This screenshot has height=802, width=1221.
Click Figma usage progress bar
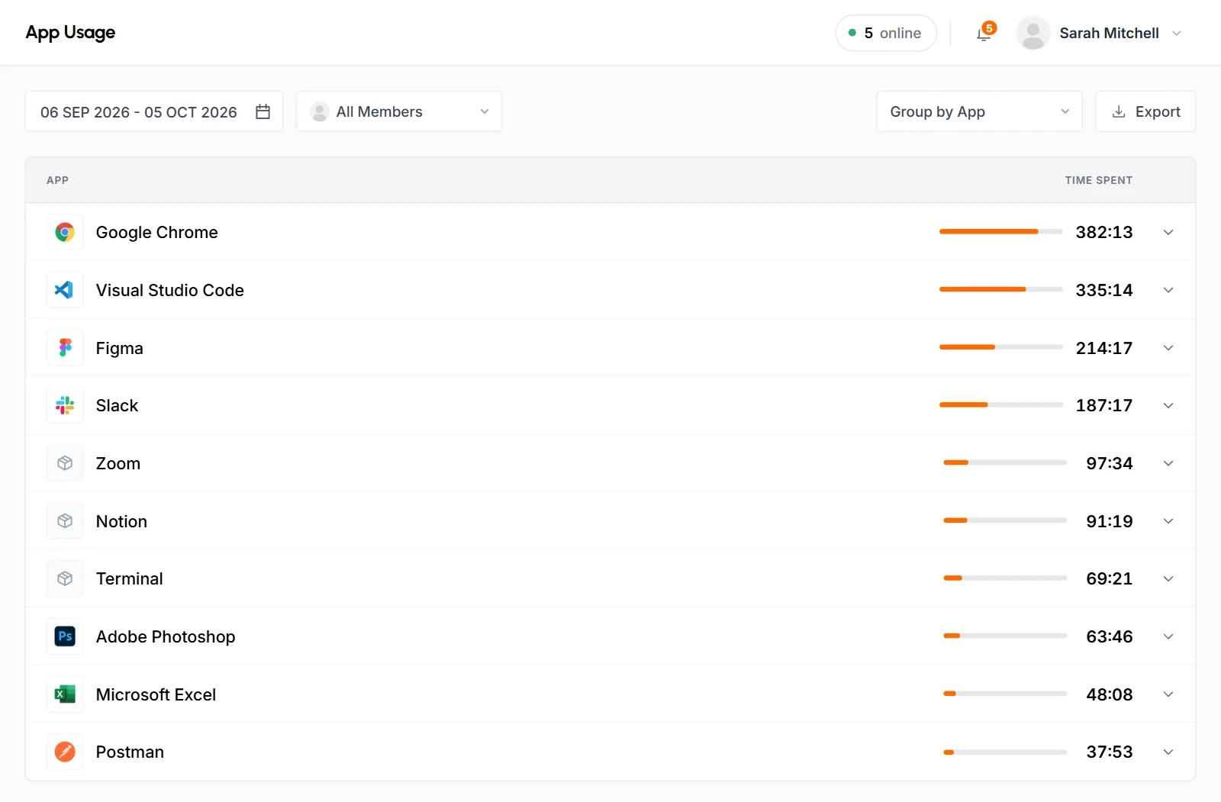pyautogui.click(x=1000, y=347)
